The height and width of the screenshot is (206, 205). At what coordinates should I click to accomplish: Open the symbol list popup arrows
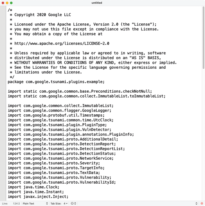(196, 204)
